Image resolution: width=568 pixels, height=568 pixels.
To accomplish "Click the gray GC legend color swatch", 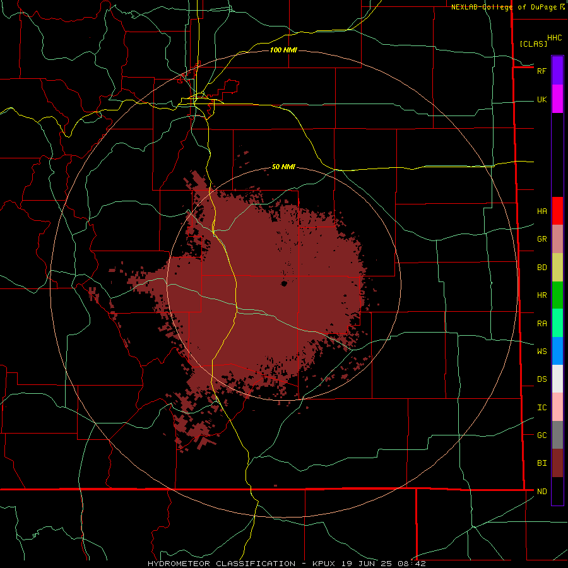I will click(x=557, y=435).
